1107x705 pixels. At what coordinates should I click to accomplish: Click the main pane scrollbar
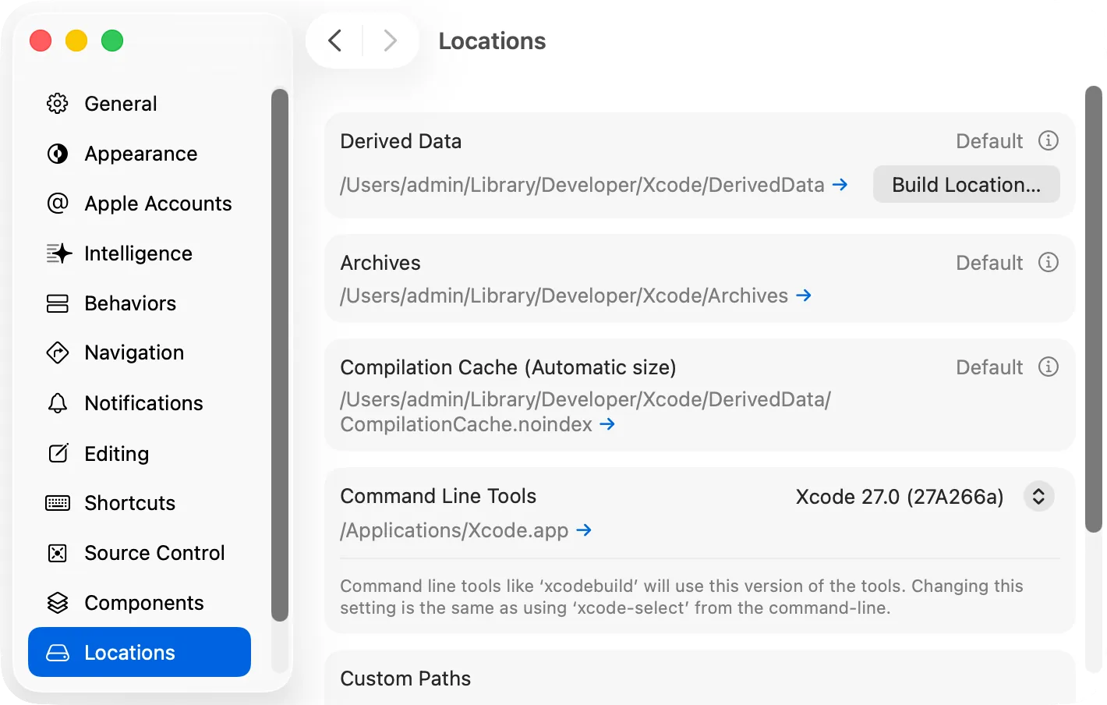(1094, 309)
